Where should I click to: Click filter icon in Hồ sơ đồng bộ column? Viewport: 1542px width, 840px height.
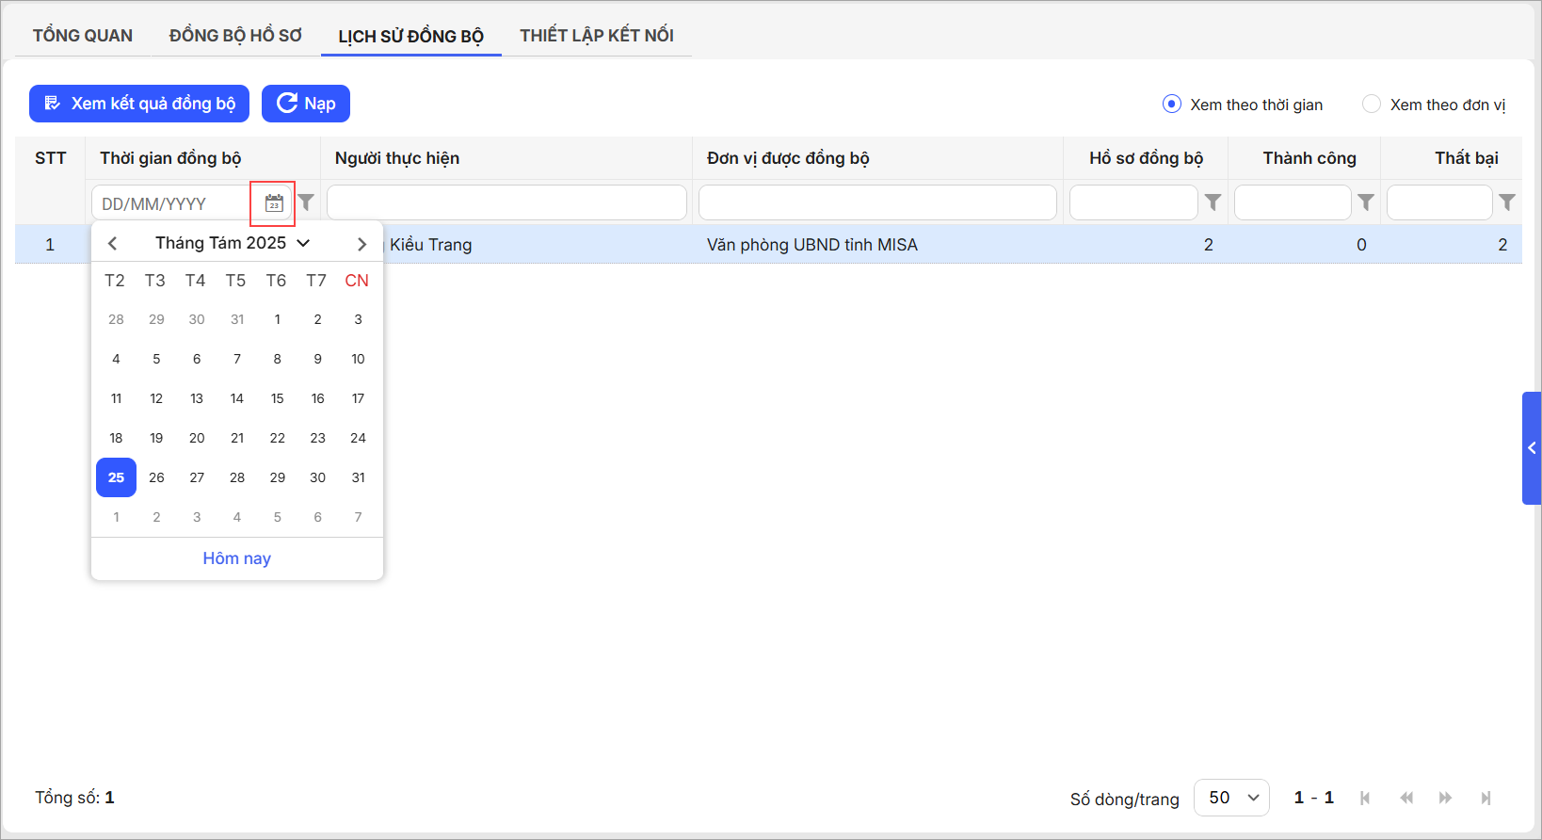[1213, 202]
